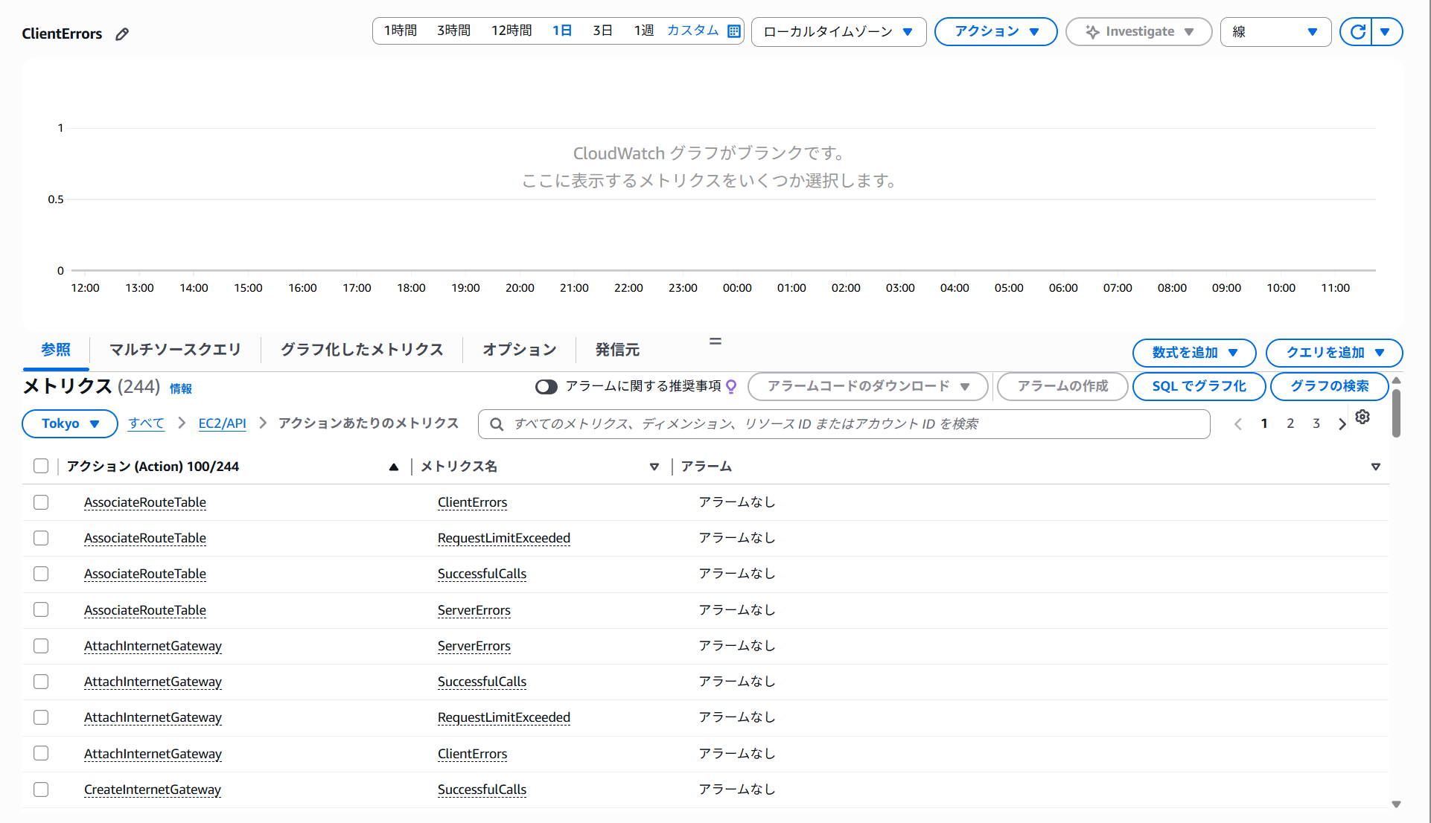The image size is (1431, 823).
Task: Check AttachInternetGateway ClientErrors row
Action: click(x=41, y=753)
